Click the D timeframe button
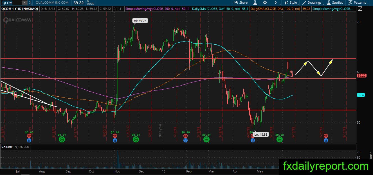The width and height of the screenshot is (373, 175). click(276, 3)
